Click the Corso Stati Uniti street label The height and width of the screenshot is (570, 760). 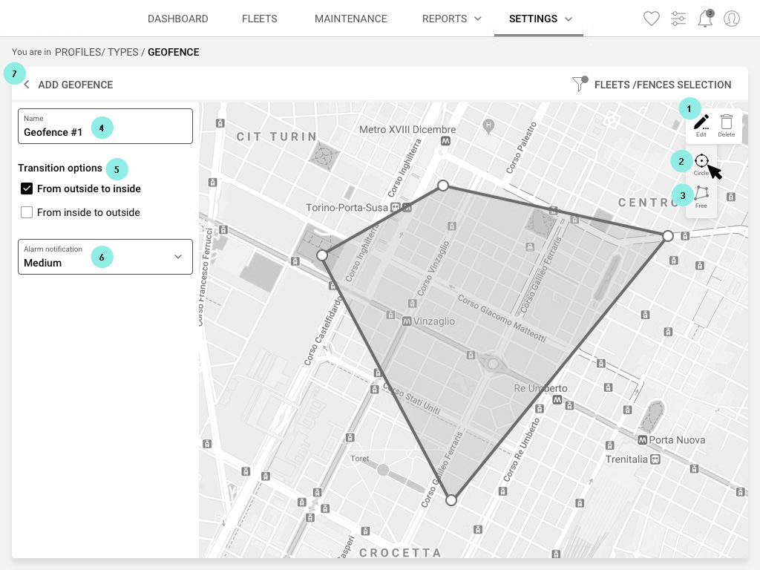[411, 399]
